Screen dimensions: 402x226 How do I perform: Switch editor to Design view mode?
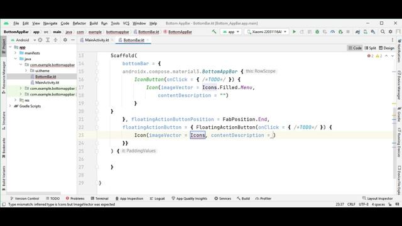[387, 48]
